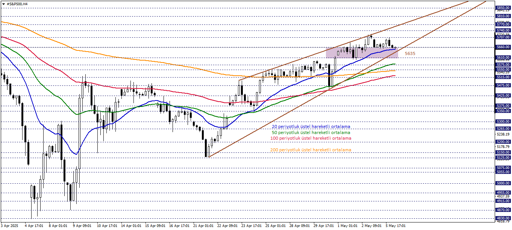Click the 4915.00 price level label

coord(503,201)
